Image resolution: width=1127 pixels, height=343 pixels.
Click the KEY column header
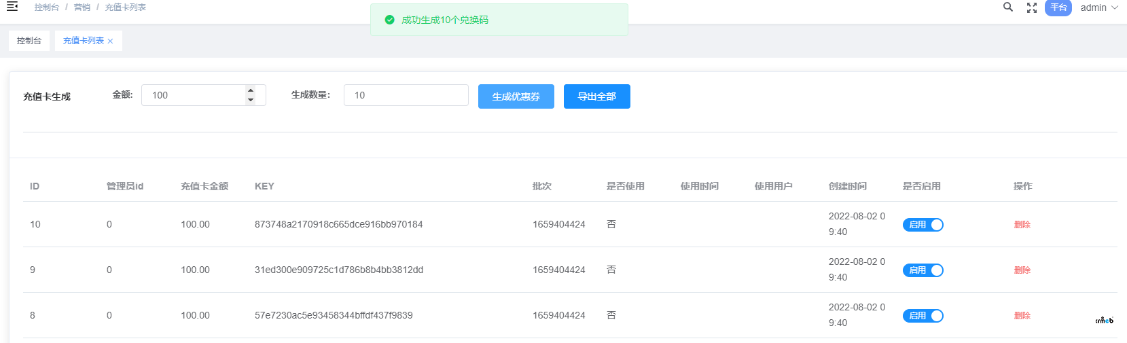pyautogui.click(x=264, y=186)
